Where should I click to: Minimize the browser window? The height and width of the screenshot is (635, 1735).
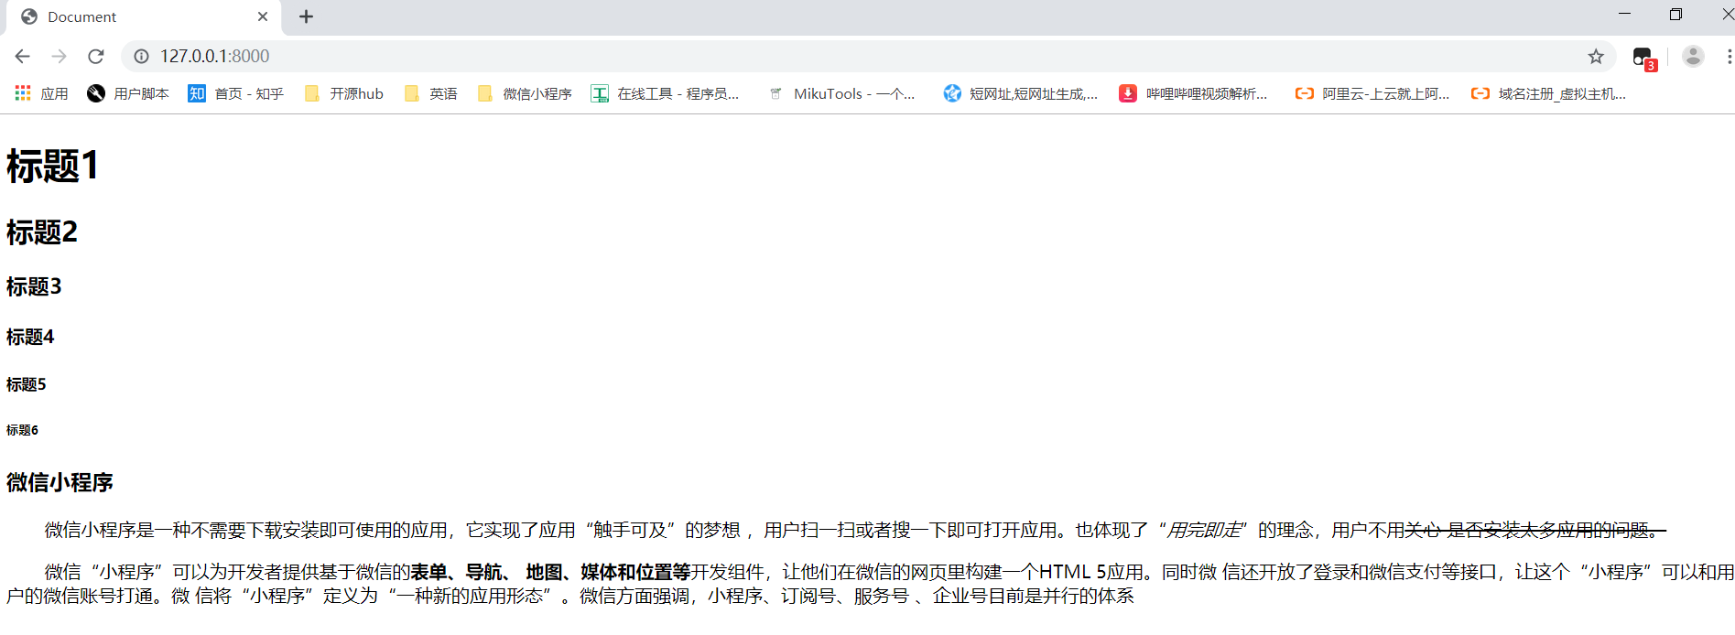1625,14
